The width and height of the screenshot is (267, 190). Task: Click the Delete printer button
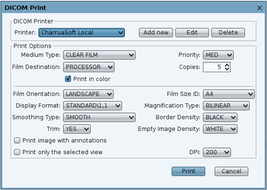pyautogui.click(x=228, y=33)
